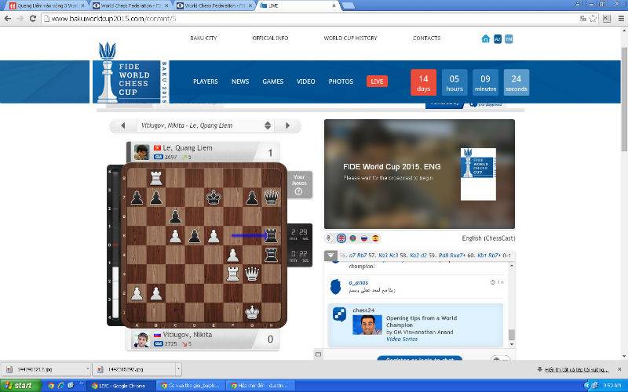
Task: Click the white rook on b8
Action: coord(155,178)
